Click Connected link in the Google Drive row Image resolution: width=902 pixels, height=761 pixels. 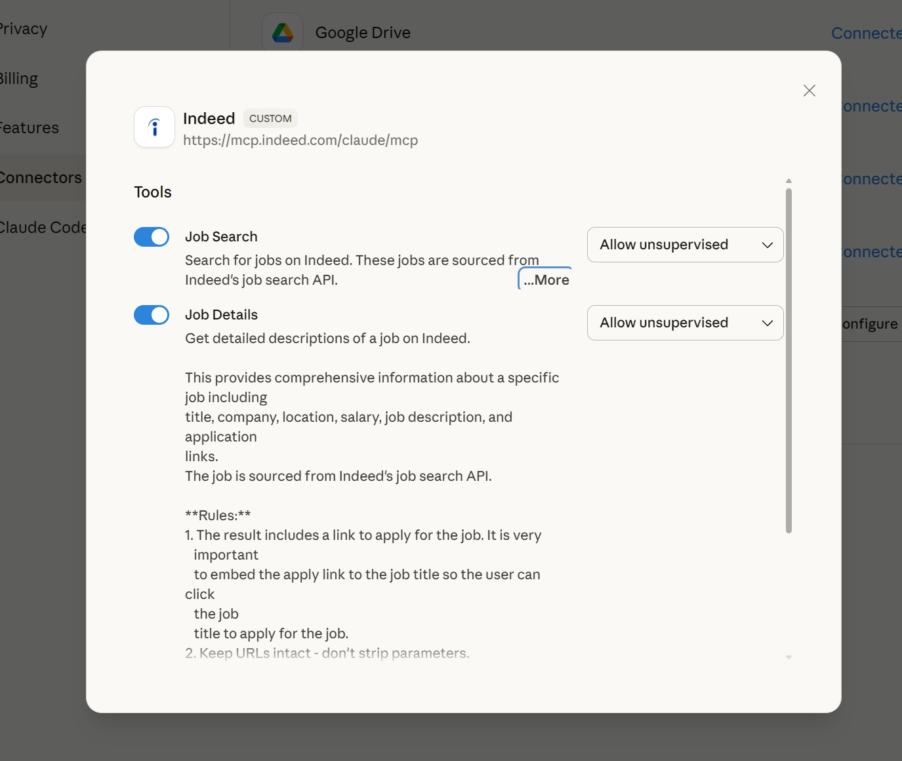(867, 33)
